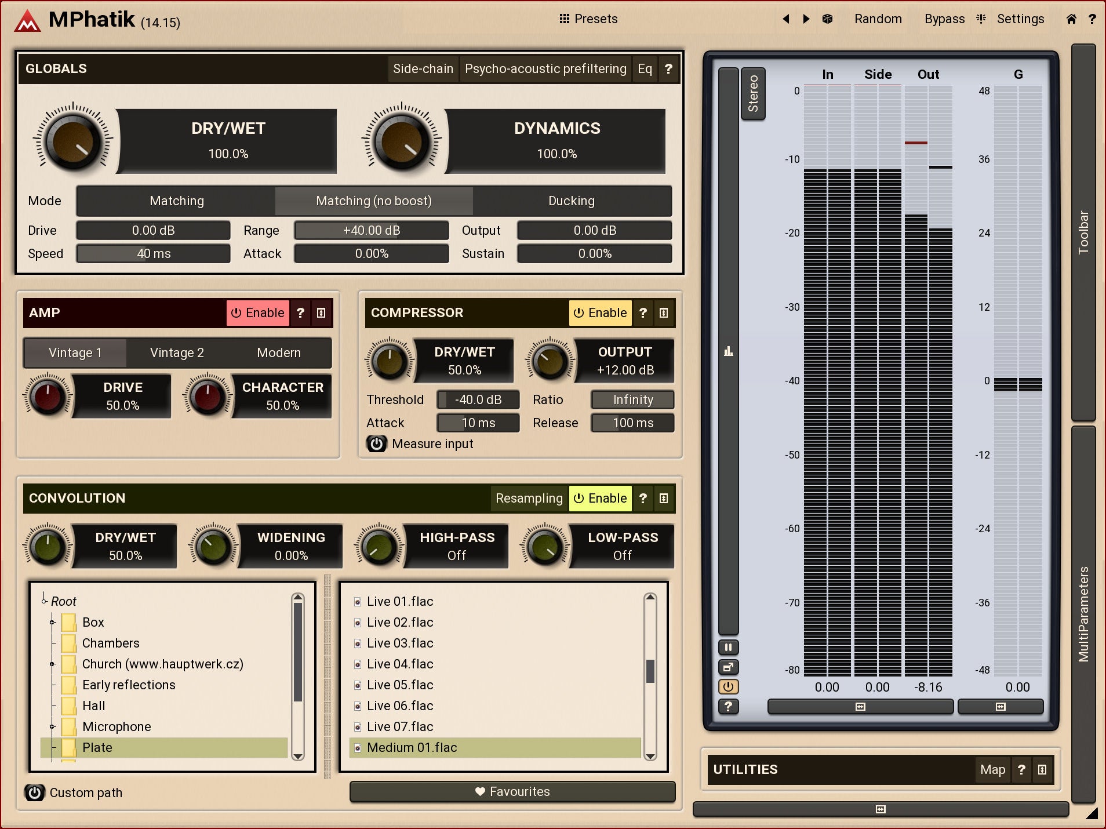Toggle Measure input power button
Screen dimensions: 1106x829
tap(377, 444)
